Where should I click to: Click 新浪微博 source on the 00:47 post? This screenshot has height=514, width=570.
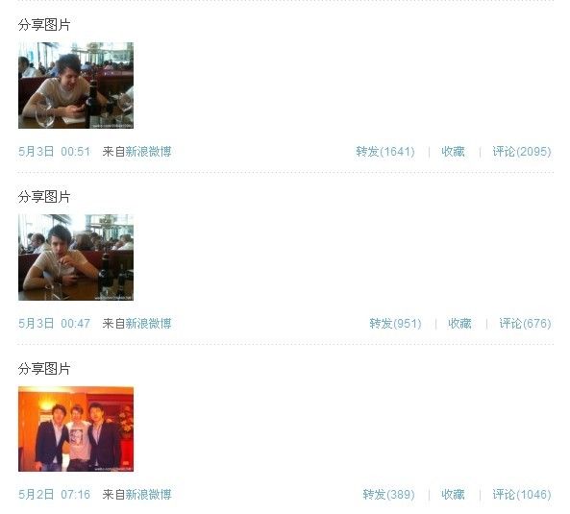click(x=148, y=324)
